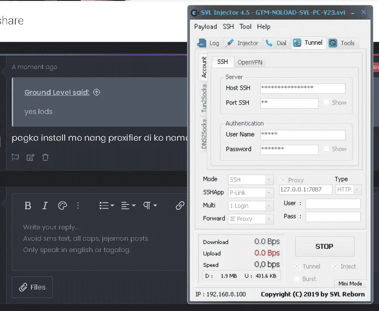This screenshot has width=379, height=311.
Task: Attach files with the Files button
Action: pos(32,287)
